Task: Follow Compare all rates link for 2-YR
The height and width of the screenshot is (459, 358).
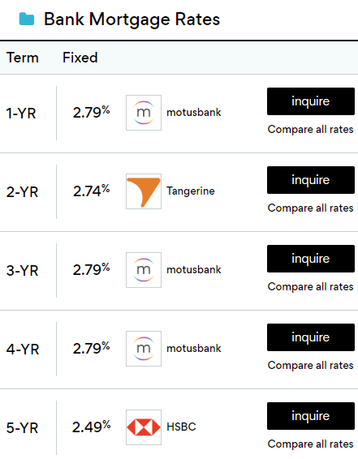Action: [x=311, y=208]
